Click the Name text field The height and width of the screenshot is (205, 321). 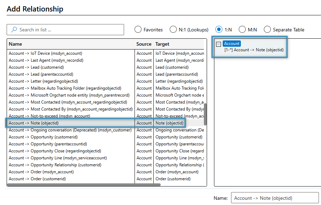pyautogui.click(x=275, y=198)
